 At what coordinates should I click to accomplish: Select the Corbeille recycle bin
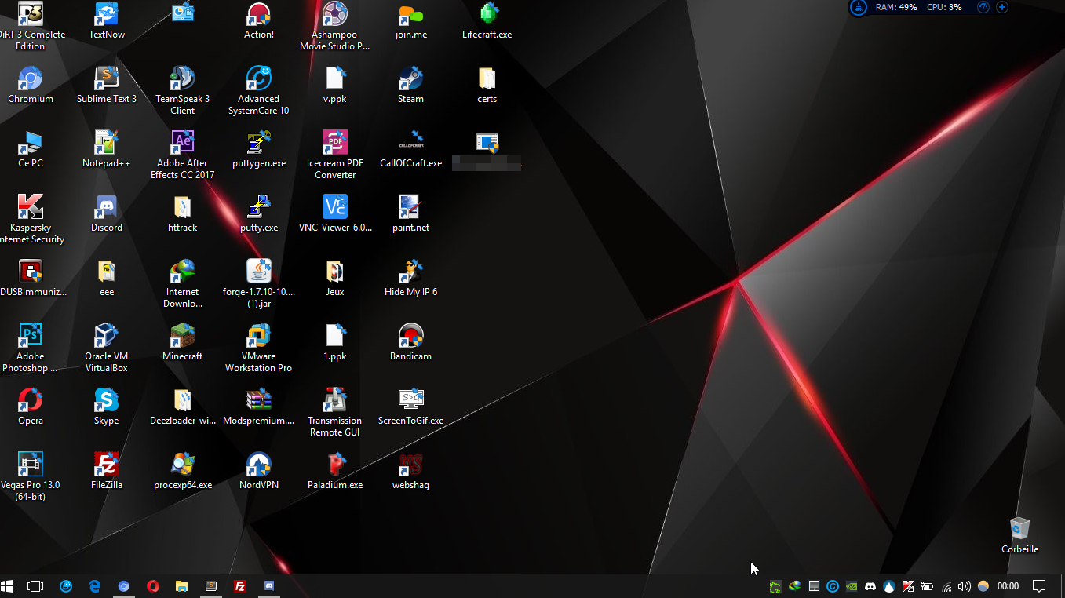1019,531
